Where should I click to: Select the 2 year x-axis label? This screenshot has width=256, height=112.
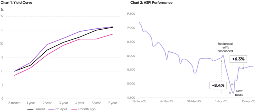[x=47, y=103]
